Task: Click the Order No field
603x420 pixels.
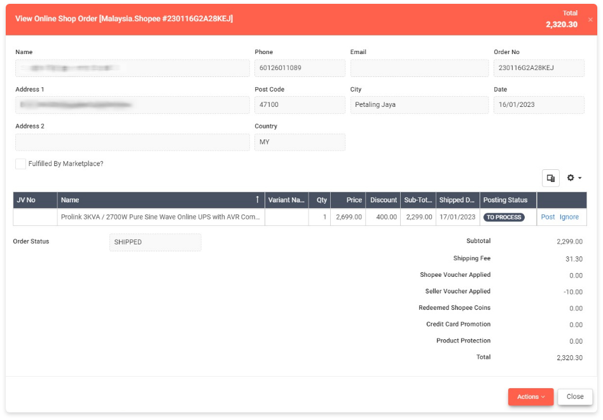Action: pyautogui.click(x=538, y=68)
